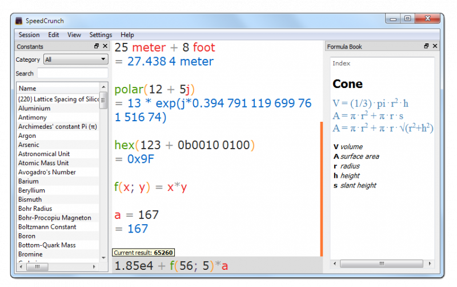Viewport: 457px width, 287px height.
Task: Open the Help menu
Action: click(x=127, y=35)
